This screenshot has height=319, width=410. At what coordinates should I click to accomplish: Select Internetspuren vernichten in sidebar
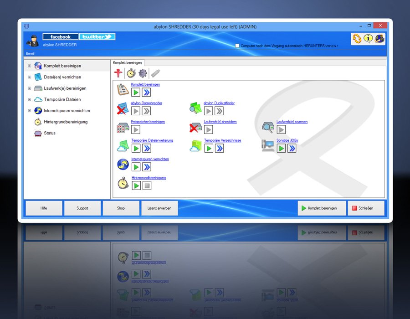pyautogui.click(x=67, y=111)
